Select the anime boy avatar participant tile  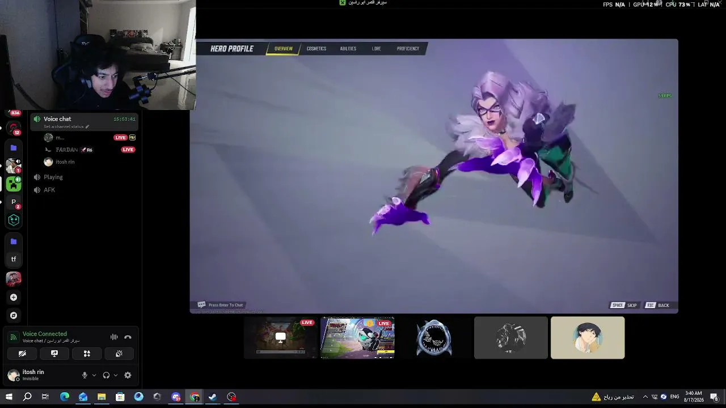click(x=588, y=338)
